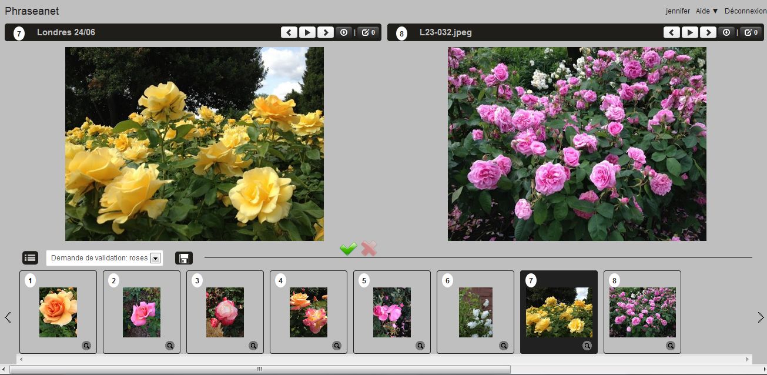This screenshot has width=767, height=375.
Task: Click download icon in L23-032.jpeg panel
Action: point(726,32)
